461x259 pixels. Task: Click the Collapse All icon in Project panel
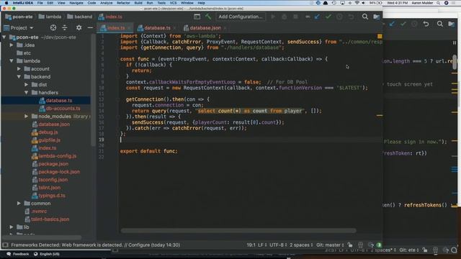(x=65, y=27)
